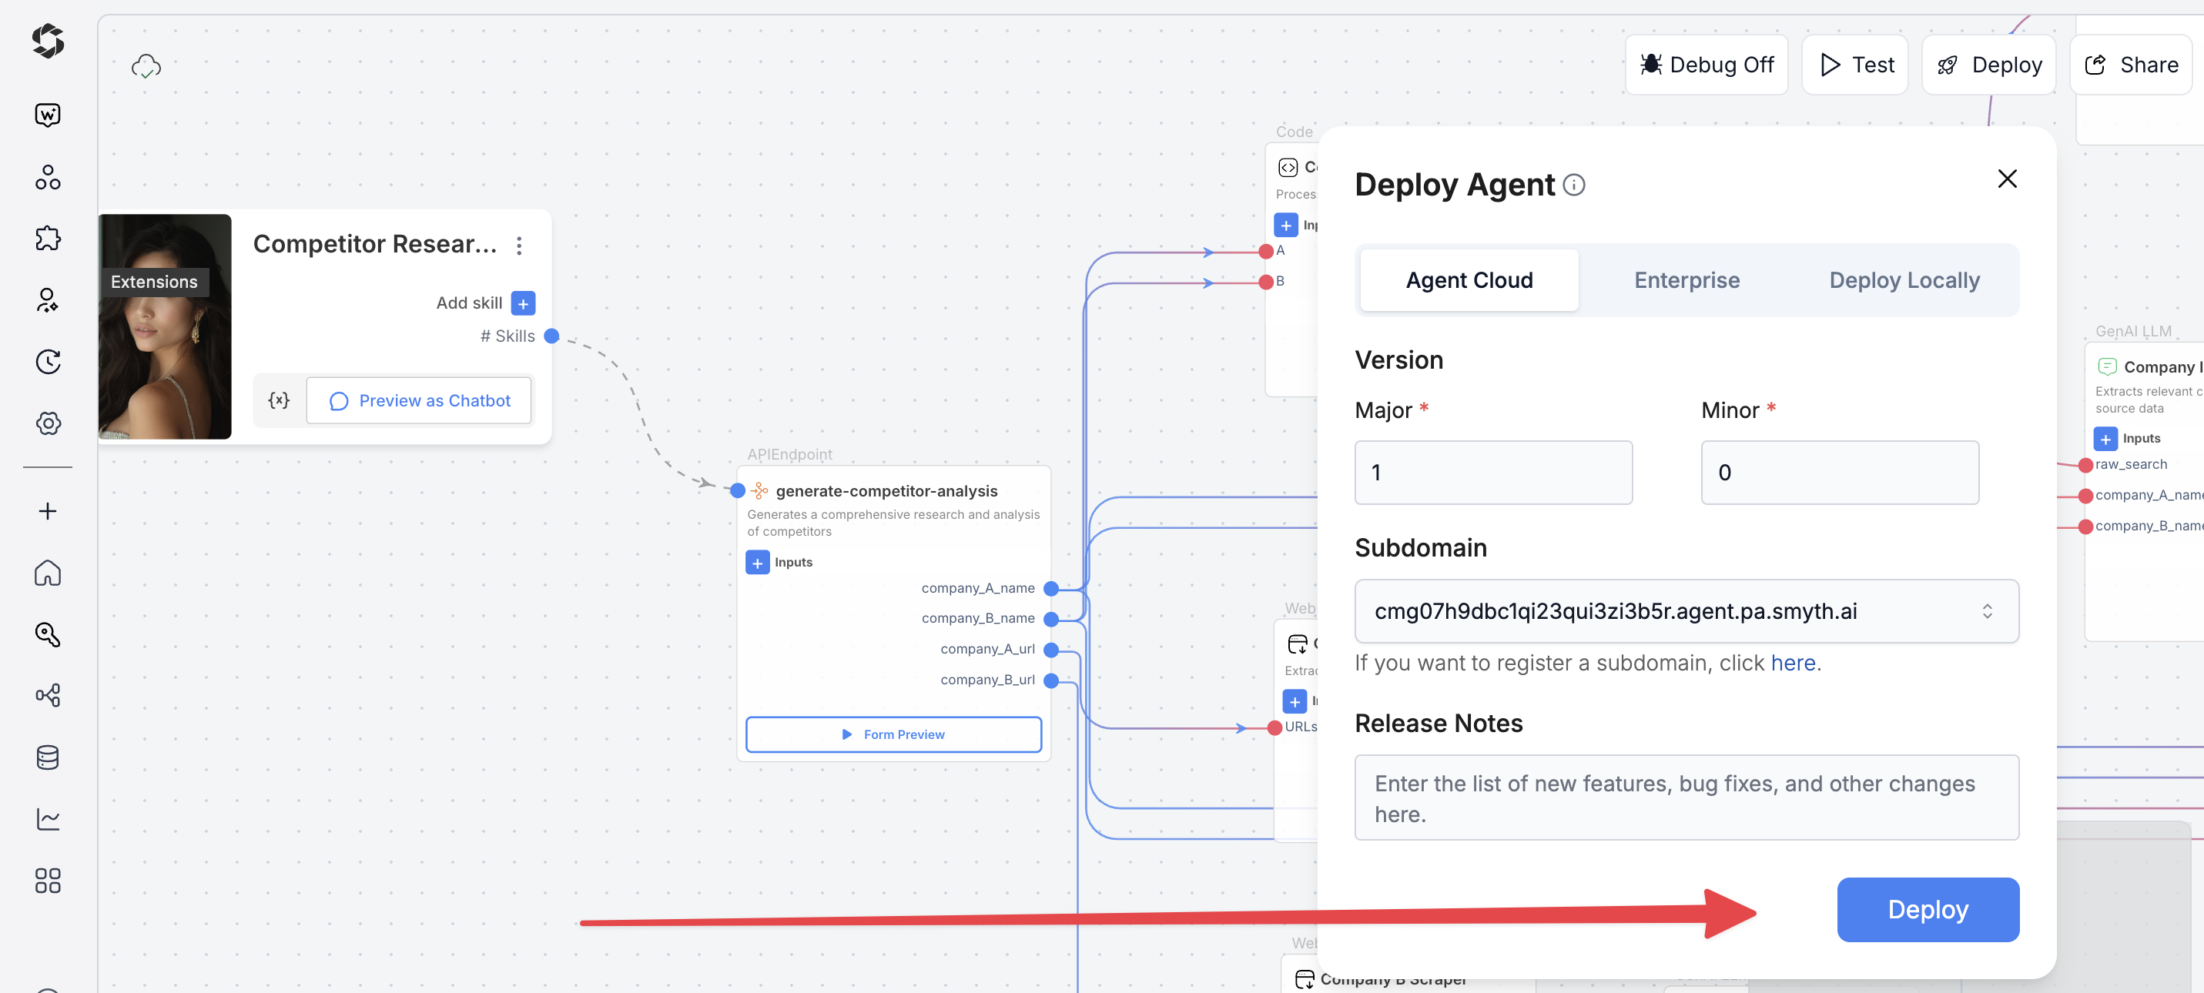Image resolution: width=2204 pixels, height=993 pixels.
Task: Click the variables curly-brace icon
Action: [279, 400]
